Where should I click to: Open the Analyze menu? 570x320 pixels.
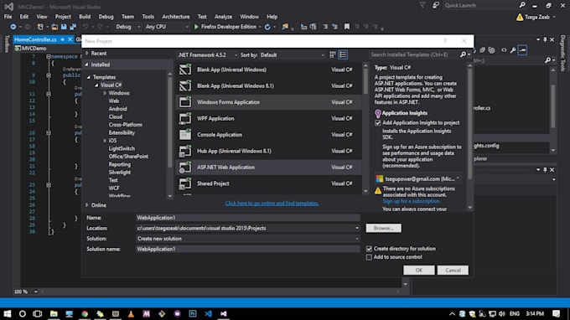click(223, 17)
